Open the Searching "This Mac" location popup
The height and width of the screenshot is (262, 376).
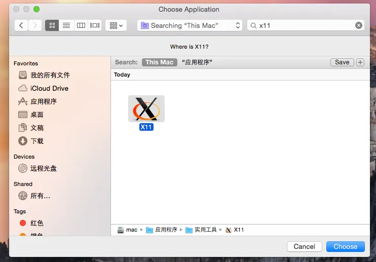tap(190, 25)
